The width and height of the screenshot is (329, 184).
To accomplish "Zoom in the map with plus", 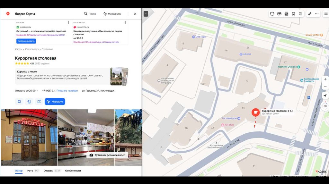I will tap(325, 79).
